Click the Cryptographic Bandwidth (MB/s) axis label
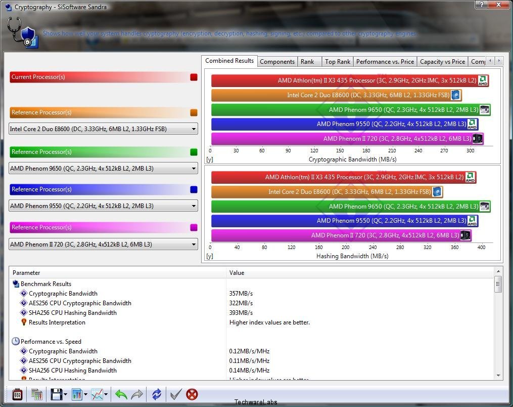 click(x=352, y=159)
